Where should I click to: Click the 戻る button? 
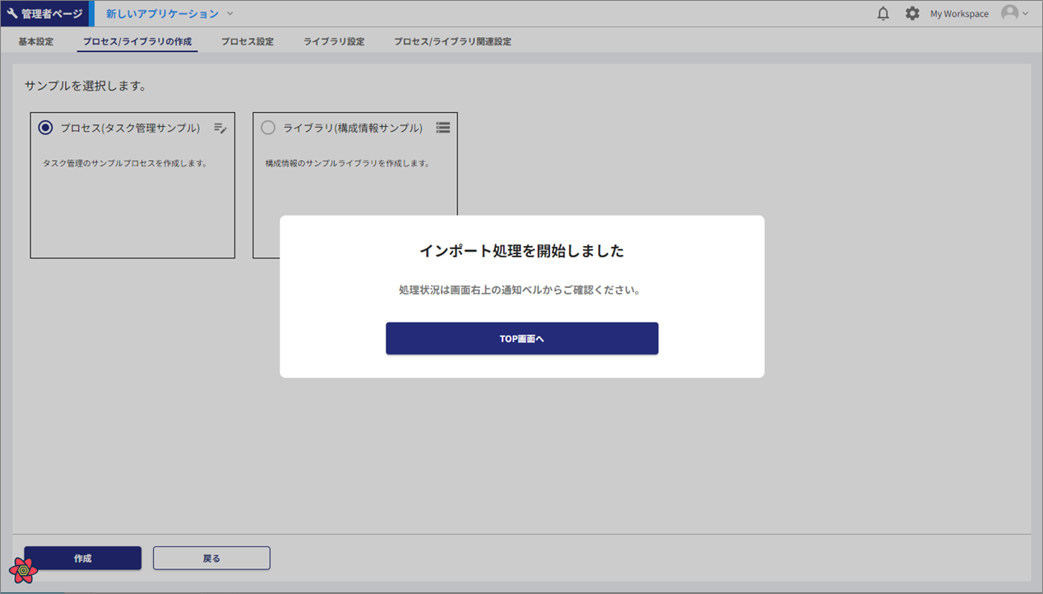[211, 558]
